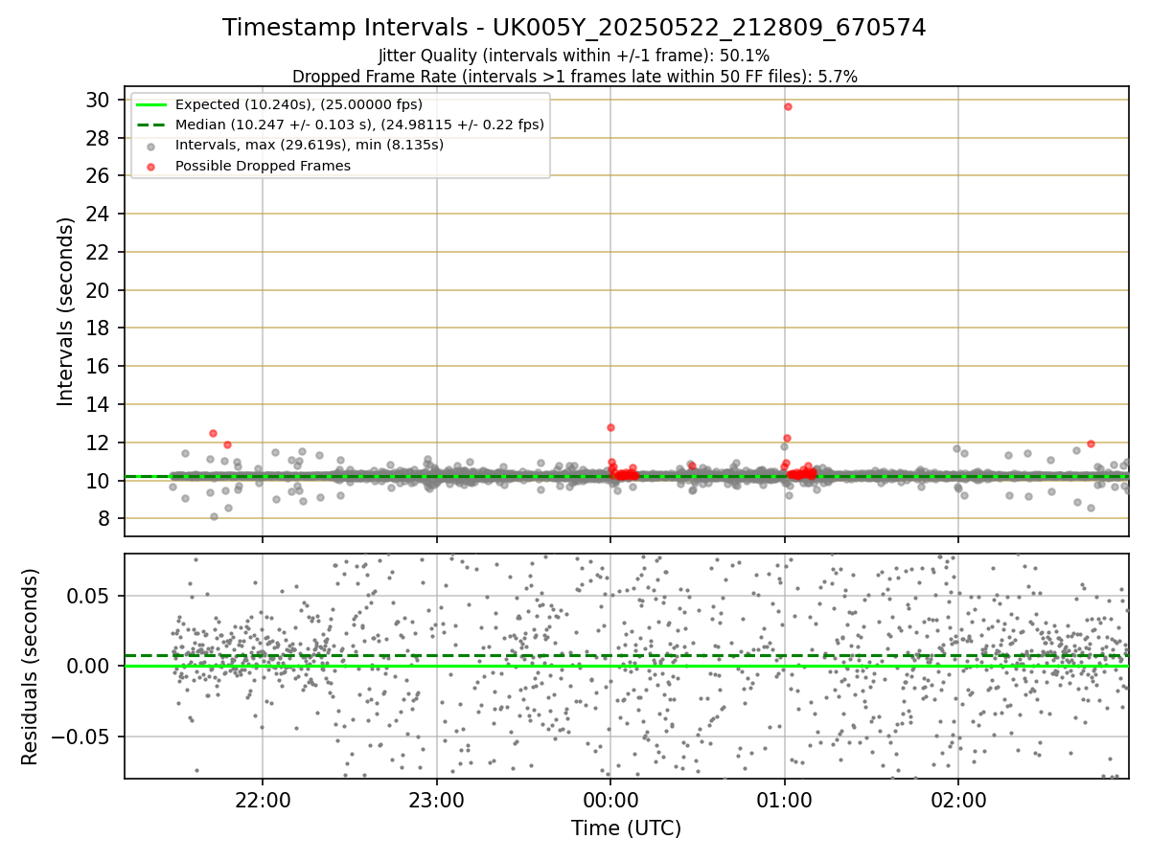Screen dimensions: 1150x862
Task: Click the '02:00' x-axis tick label
Action: pyautogui.click(x=959, y=799)
